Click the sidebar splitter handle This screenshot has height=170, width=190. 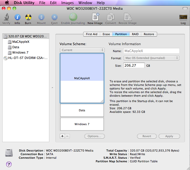tap(52, 87)
